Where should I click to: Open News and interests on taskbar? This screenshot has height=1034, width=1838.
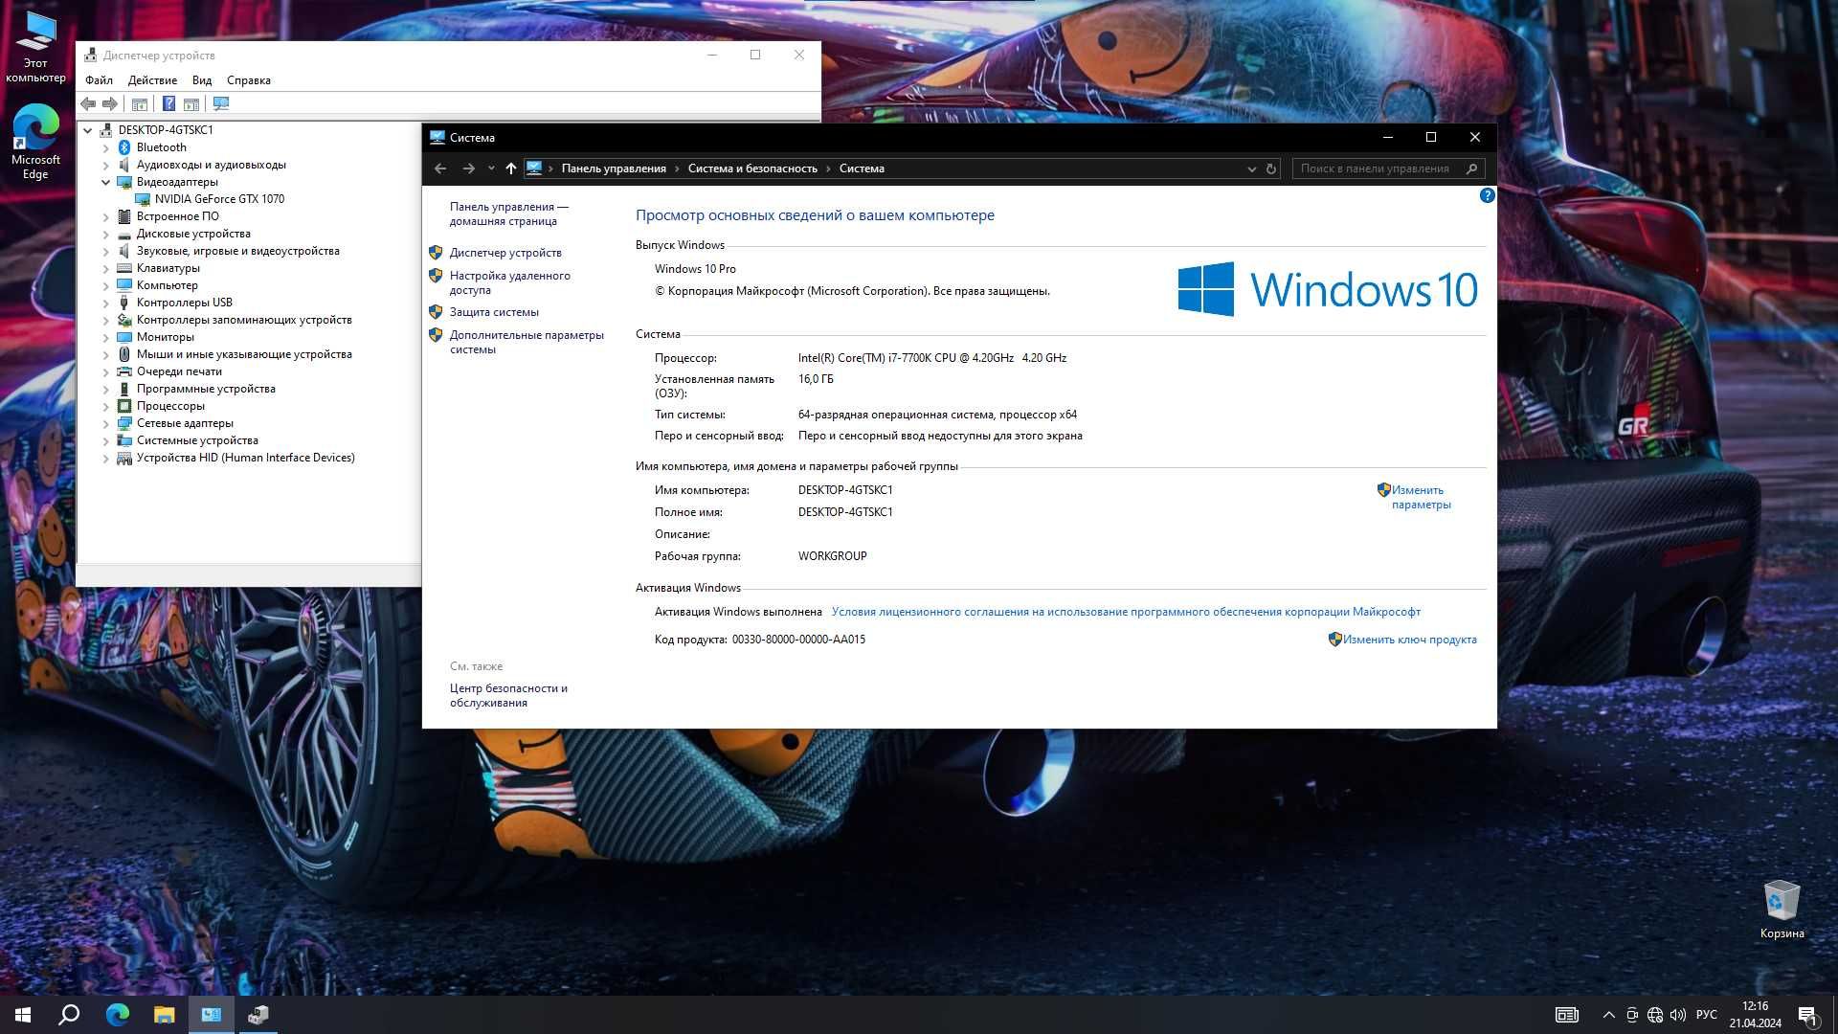pyautogui.click(x=1566, y=1015)
